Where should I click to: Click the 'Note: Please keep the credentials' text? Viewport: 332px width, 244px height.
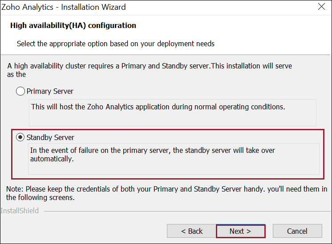[166, 189]
